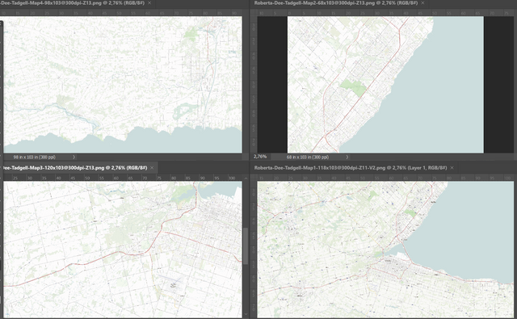Click the '68 in x 103 in (300 ppi)' status info
The height and width of the screenshot is (319, 517).
click(x=308, y=157)
